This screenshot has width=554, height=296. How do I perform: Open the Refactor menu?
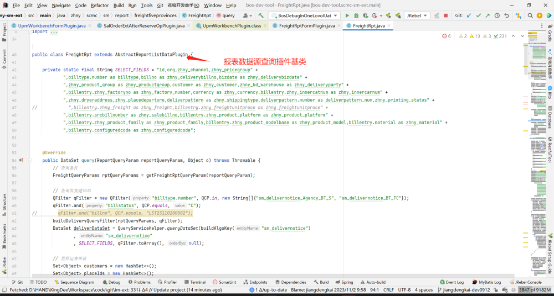[100, 6]
